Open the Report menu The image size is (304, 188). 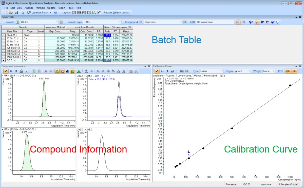pos(61,8)
